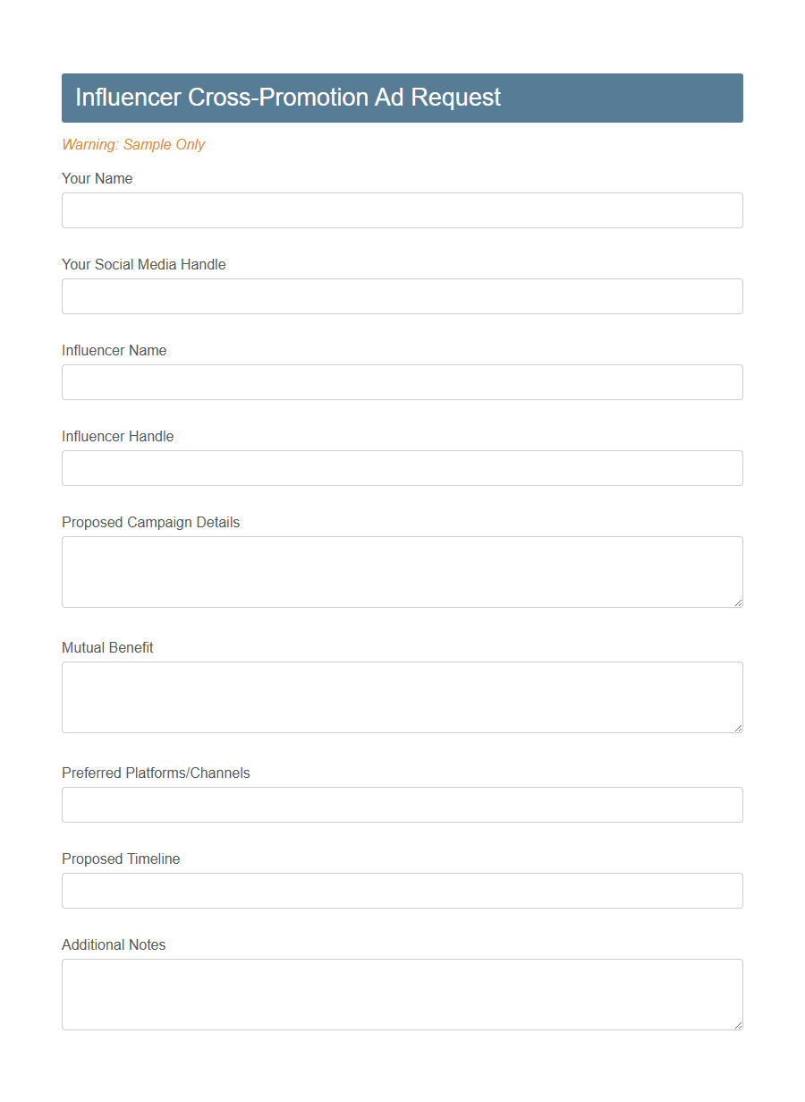Click the Your Social Media Handle input field
This screenshot has height=1102, width=805.
pyautogui.click(x=402, y=296)
